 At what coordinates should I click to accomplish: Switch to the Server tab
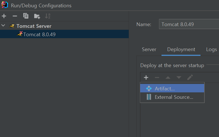click(149, 49)
